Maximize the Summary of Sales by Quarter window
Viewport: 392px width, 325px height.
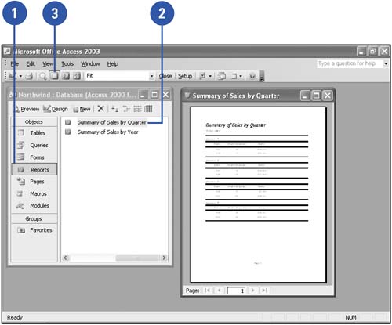click(316, 96)
